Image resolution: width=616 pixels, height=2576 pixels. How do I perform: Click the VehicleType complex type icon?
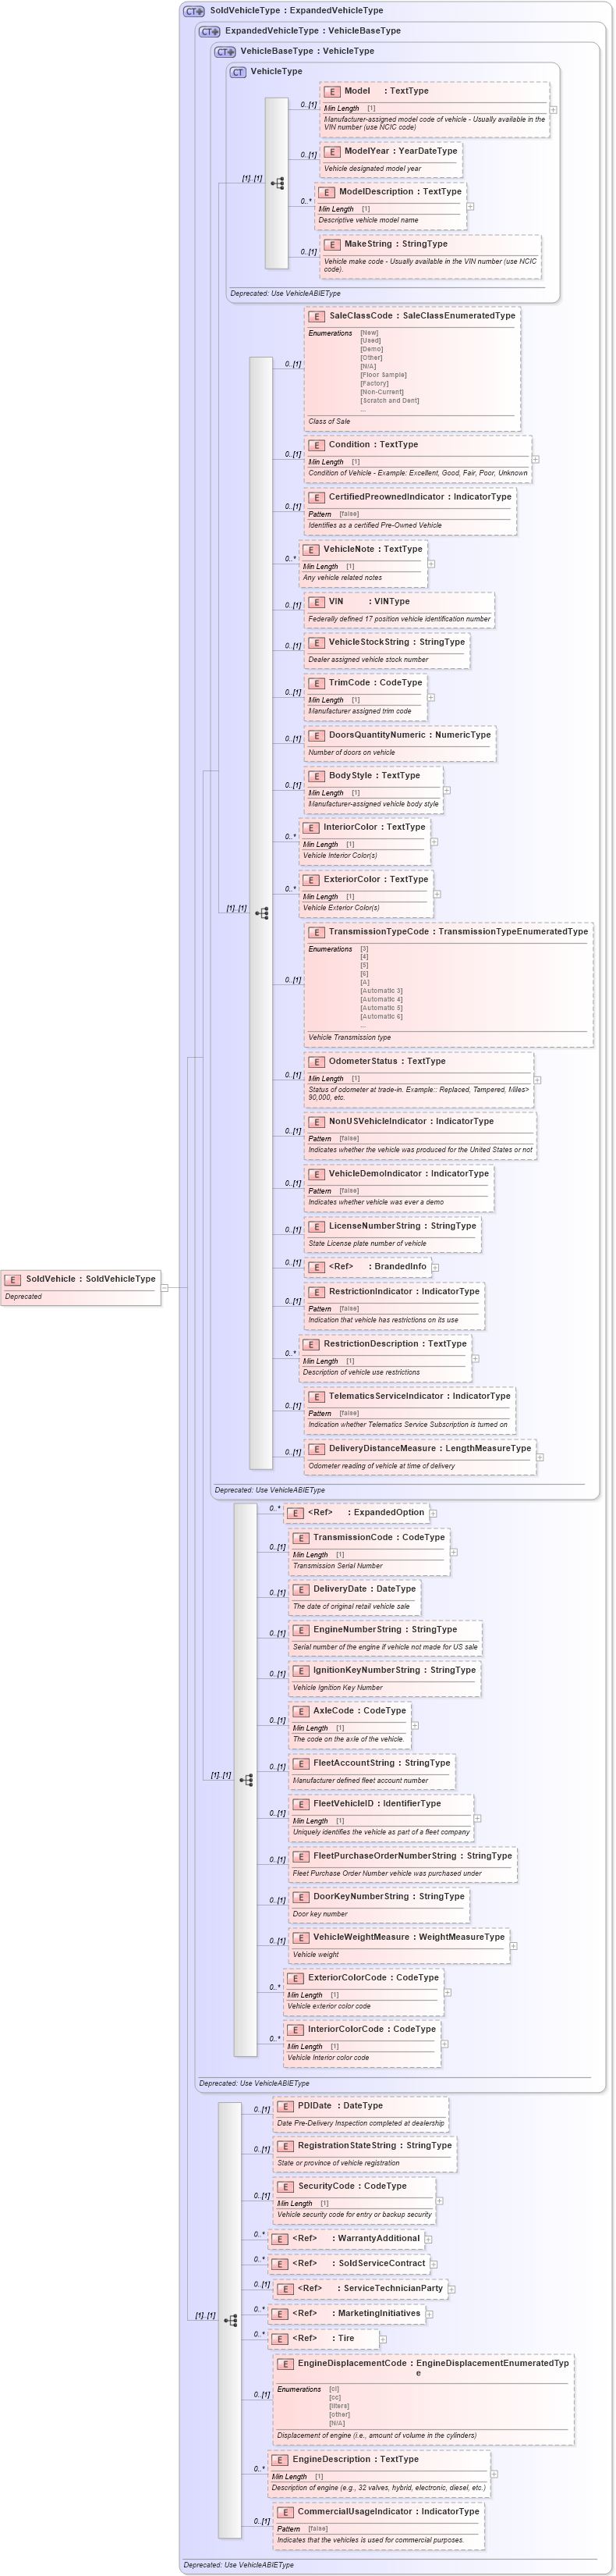[x=238, y=72]
